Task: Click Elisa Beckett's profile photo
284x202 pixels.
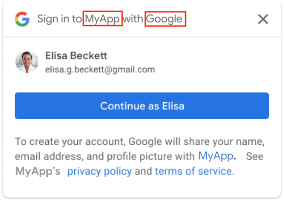Action: point(27,62)
